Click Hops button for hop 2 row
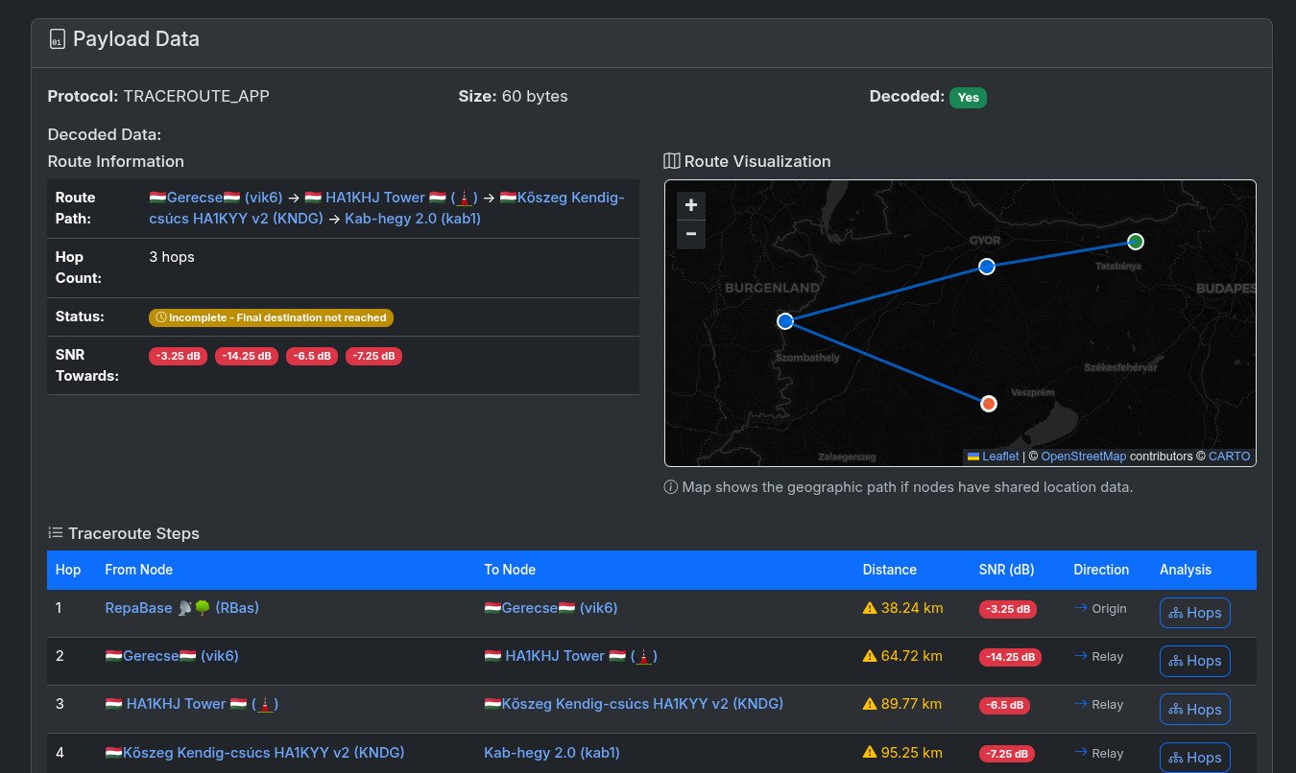The width and height of the screenshot is (1296, 773). pyautogui.click(x=1195, y=661)
